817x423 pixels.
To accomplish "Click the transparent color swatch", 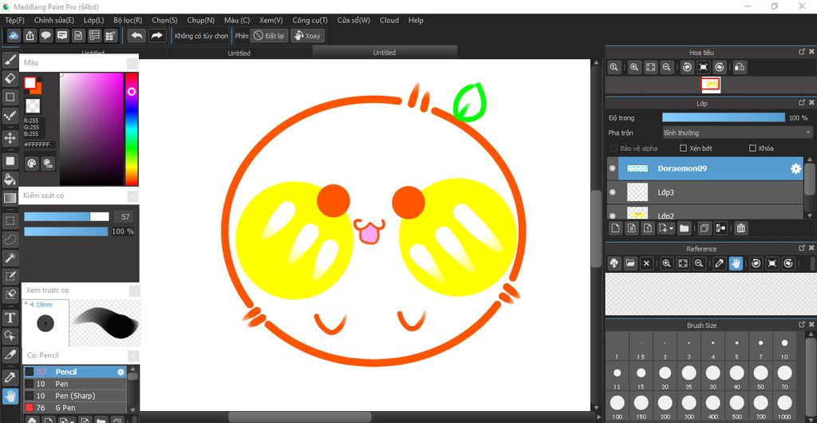I will [32, 106].
